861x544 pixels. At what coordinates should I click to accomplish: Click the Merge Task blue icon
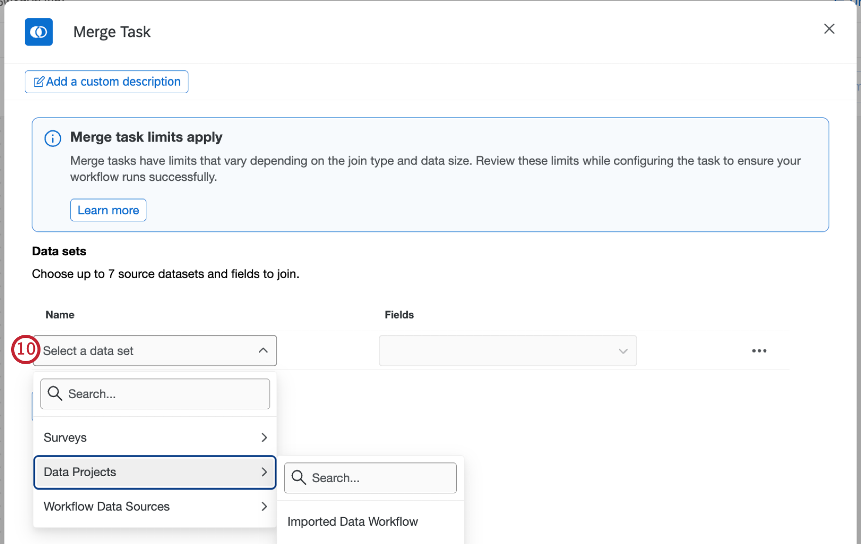(38, 32)
